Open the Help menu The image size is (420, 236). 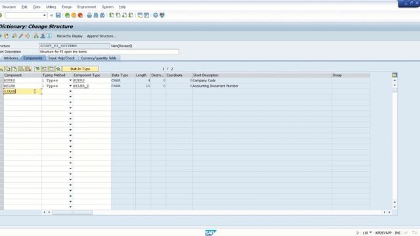(122, 7)
